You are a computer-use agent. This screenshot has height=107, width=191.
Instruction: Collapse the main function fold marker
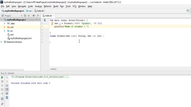(49, 20)
